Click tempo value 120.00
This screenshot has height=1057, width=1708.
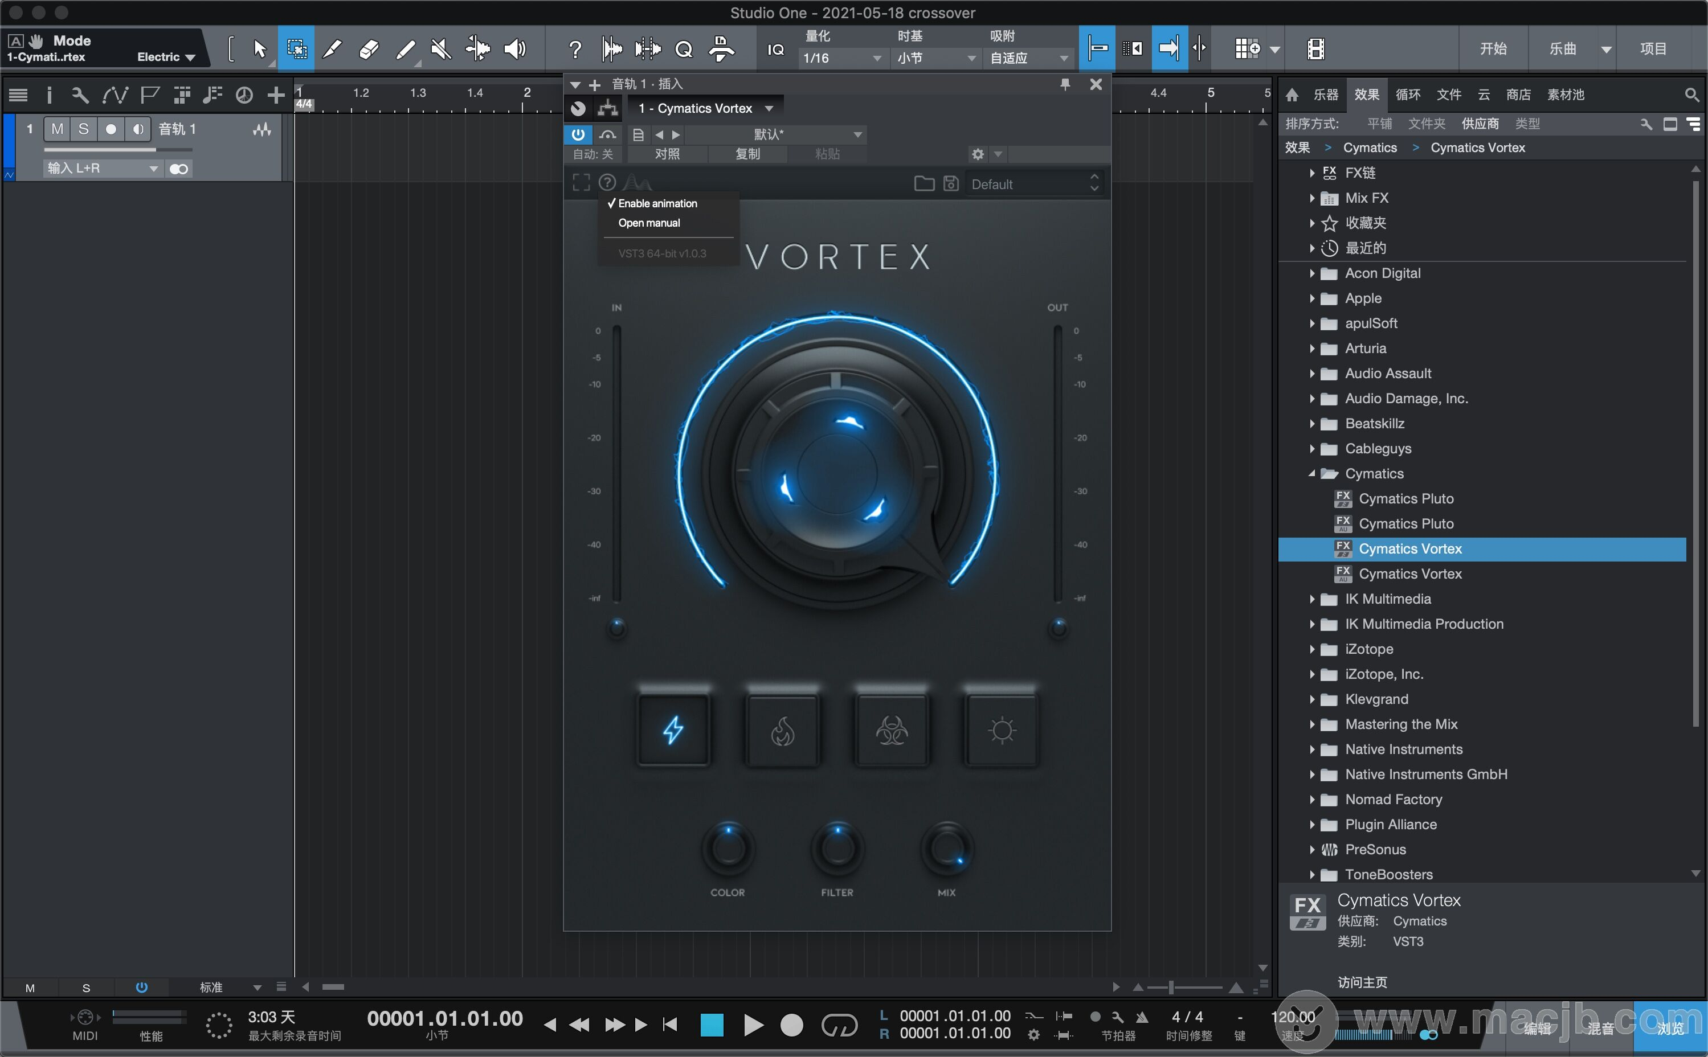tap(1293, 1017)
